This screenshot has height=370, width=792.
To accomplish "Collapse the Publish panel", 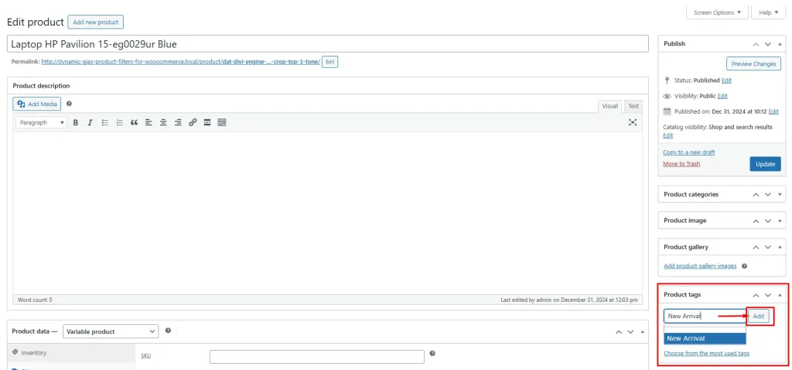I will coord(780,44).
